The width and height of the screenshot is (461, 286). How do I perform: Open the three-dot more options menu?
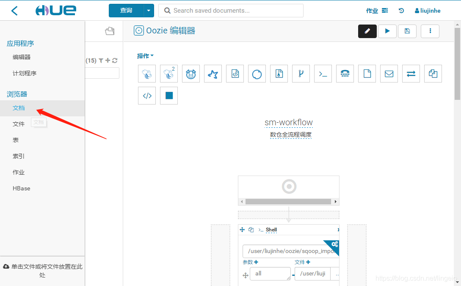click(430, 31)
